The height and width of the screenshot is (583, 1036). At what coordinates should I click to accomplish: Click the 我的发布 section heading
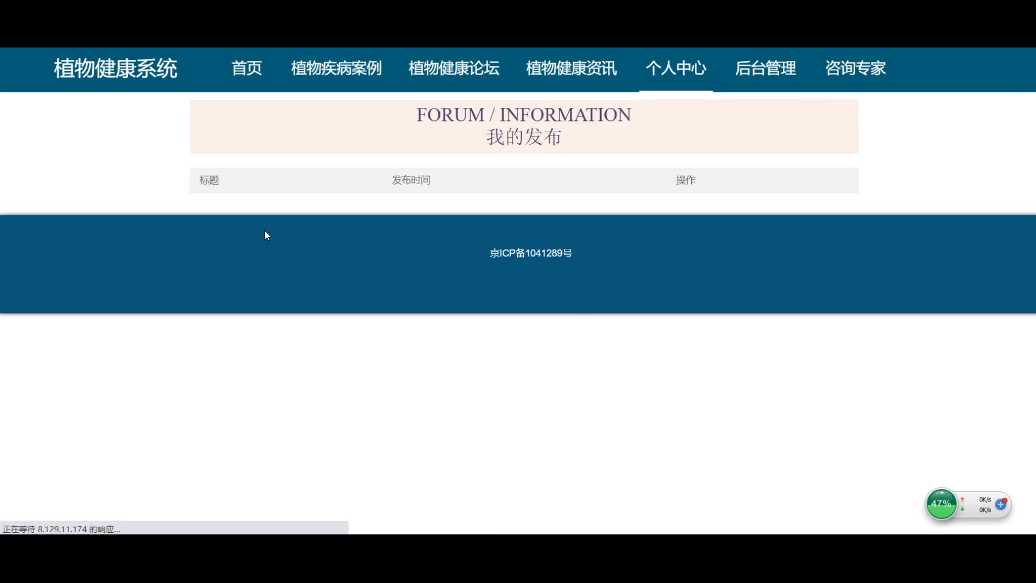click(x=523, y=137)
